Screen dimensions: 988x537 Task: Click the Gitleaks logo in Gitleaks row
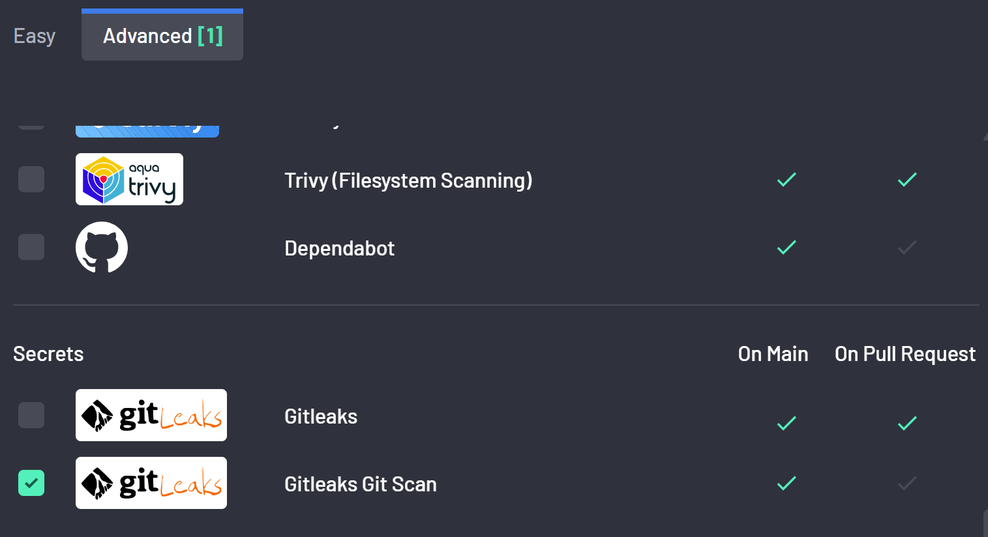pos(151,415)
